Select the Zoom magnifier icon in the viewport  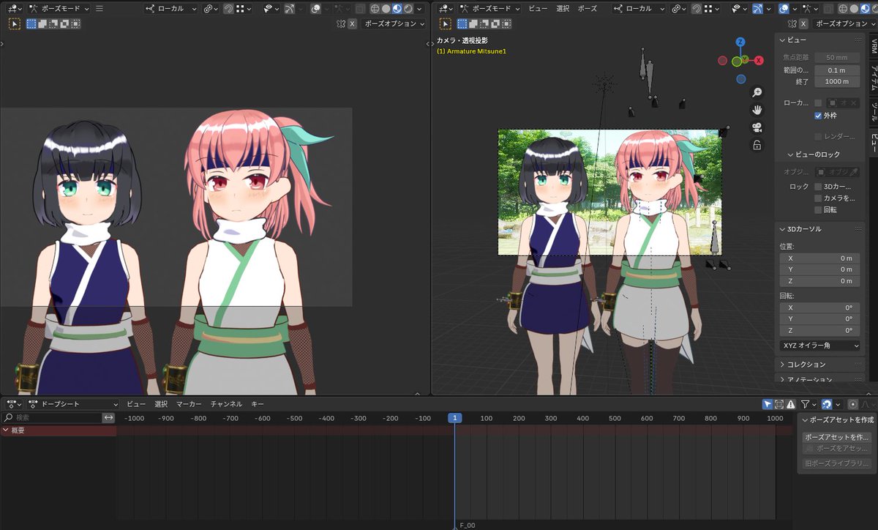pyautogui.click(x=758, y=92)
